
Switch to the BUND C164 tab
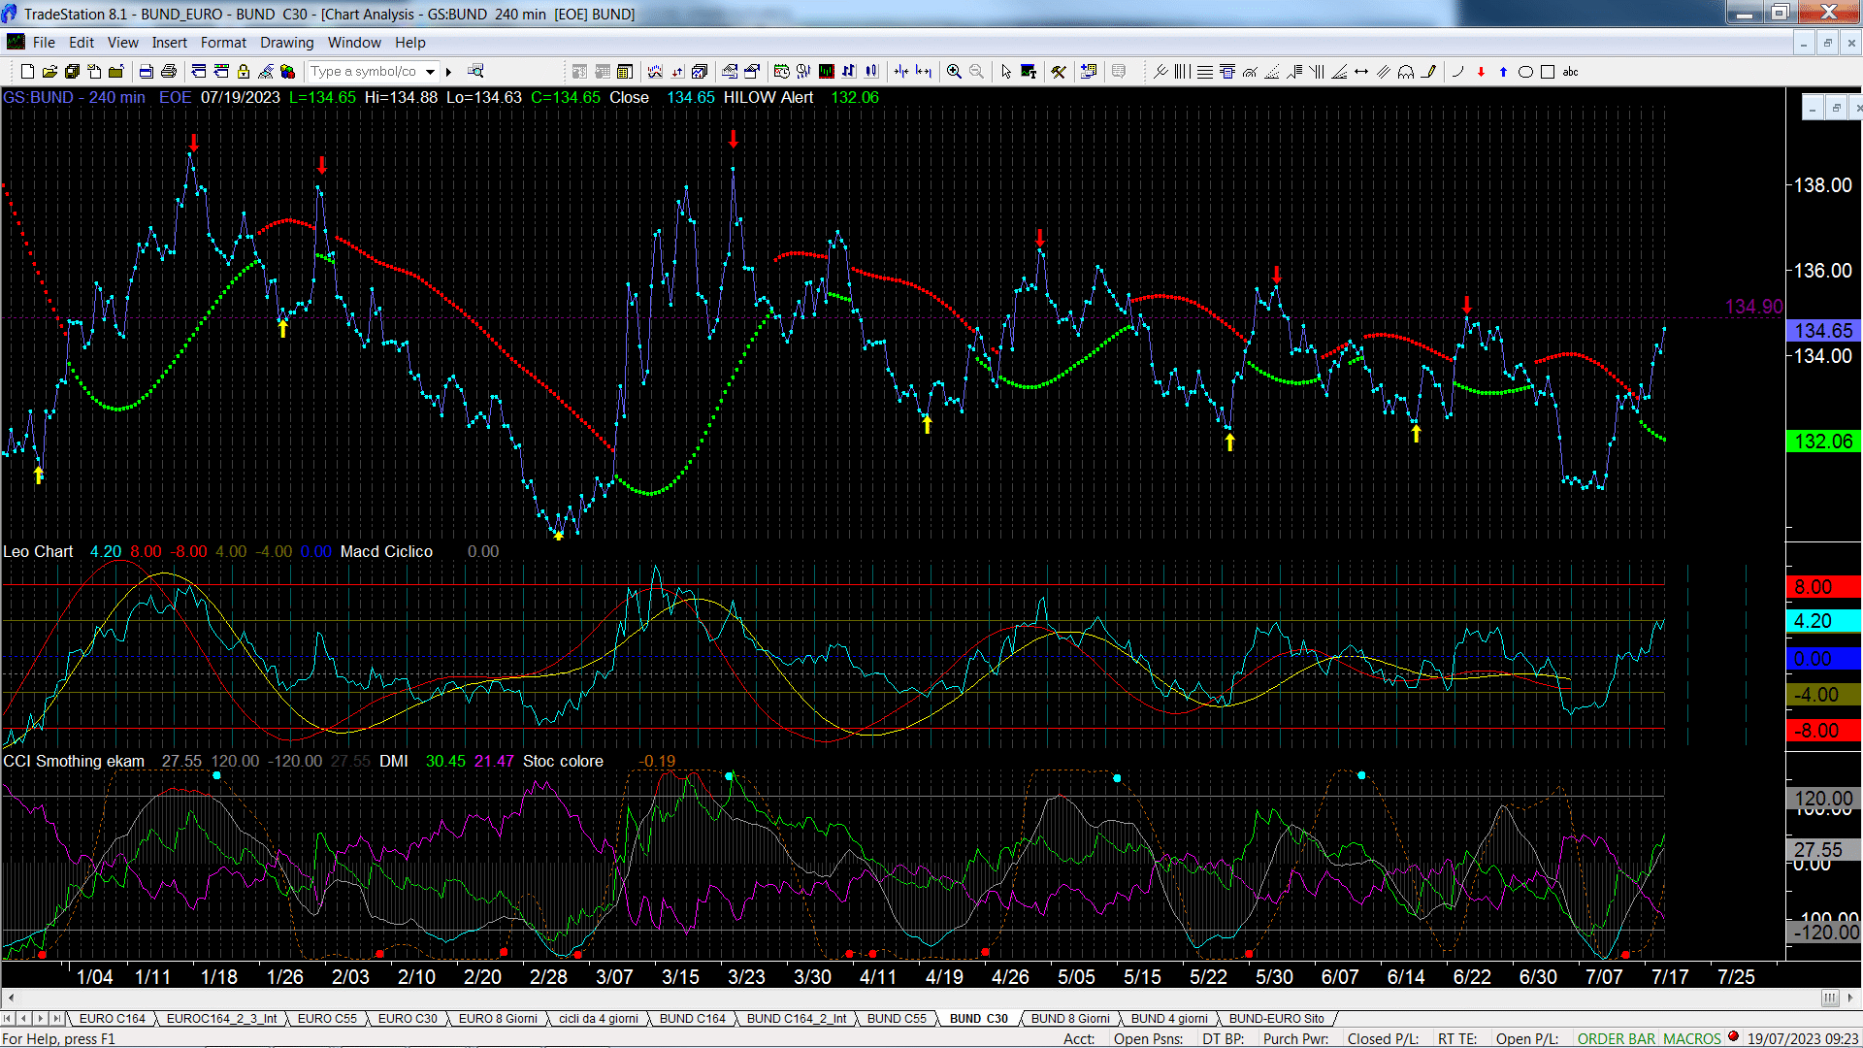pyautogui.click(x=693, y=1018)
